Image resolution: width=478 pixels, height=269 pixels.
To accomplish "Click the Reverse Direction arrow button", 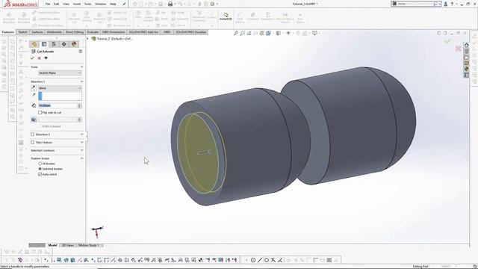I will pyautogui.click(x=34, y=88).
